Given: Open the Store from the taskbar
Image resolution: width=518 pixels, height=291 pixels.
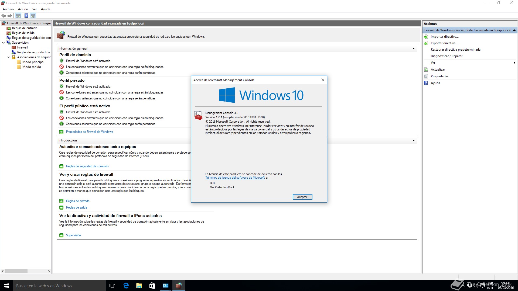Looking at the screenshot, I should click(152, 286).
